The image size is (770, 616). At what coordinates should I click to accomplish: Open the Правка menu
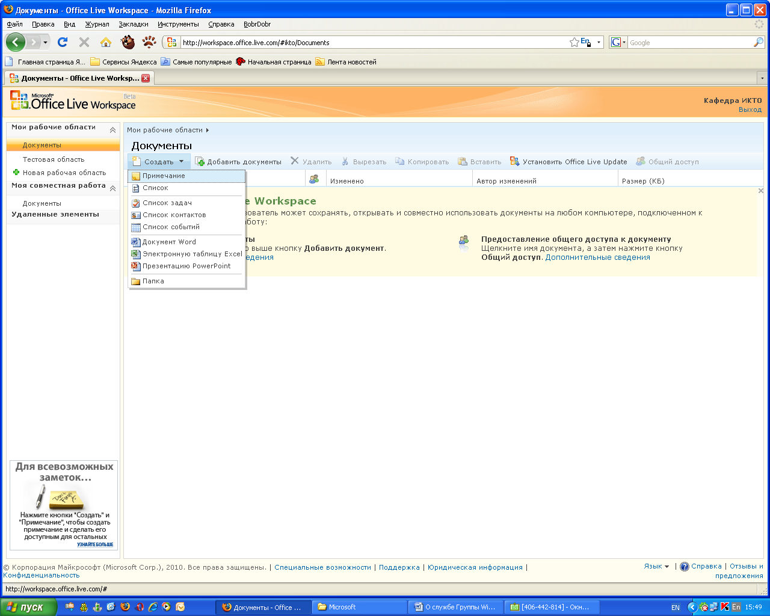(43, 24)
